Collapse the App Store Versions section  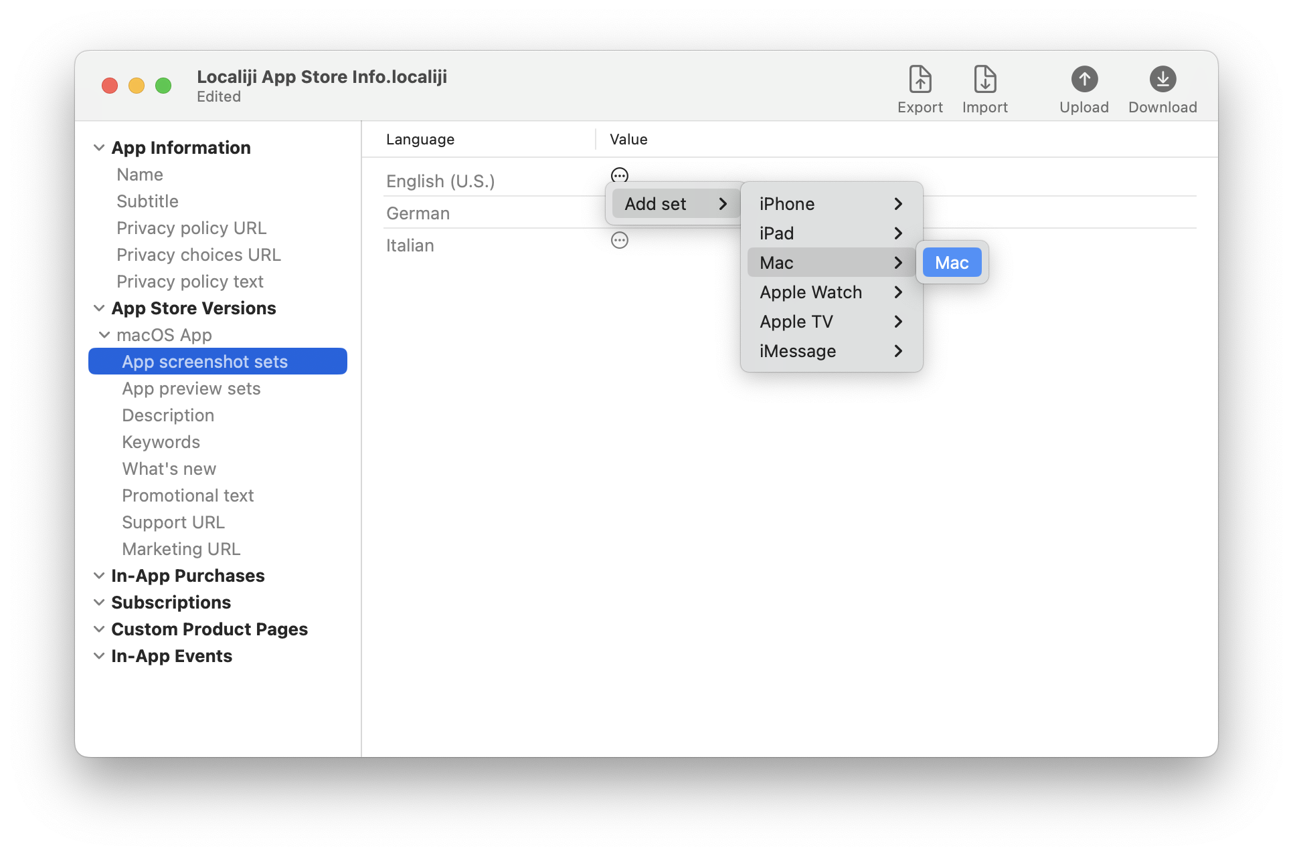(99, 308)
